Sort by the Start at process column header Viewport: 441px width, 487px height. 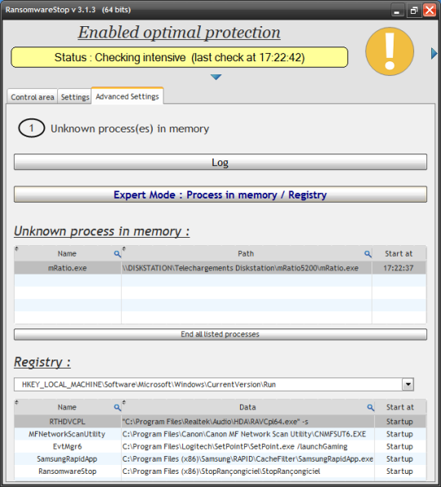click(x=399, y=254)
